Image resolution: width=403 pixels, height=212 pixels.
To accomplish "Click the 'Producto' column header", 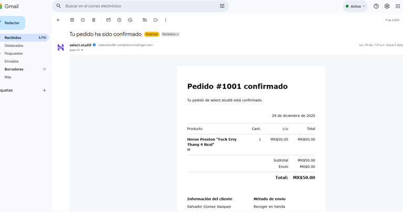I will click(x=195, y=129).
